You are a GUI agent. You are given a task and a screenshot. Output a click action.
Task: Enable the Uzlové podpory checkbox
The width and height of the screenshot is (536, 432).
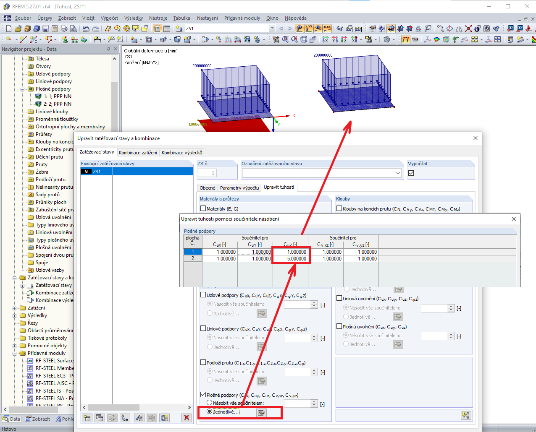[203, 295]
